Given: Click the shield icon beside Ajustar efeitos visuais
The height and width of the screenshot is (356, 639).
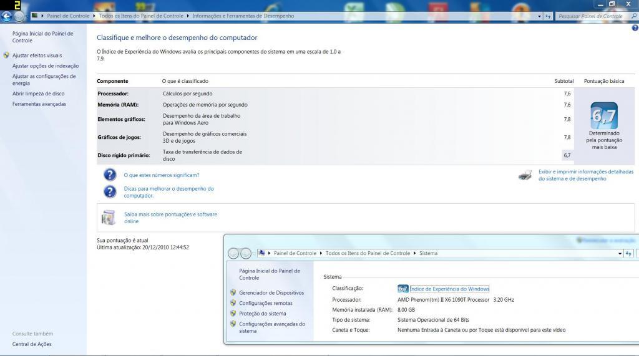Looking at the screenshot, I should [6, 55].
